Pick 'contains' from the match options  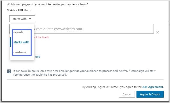[20, 52]
